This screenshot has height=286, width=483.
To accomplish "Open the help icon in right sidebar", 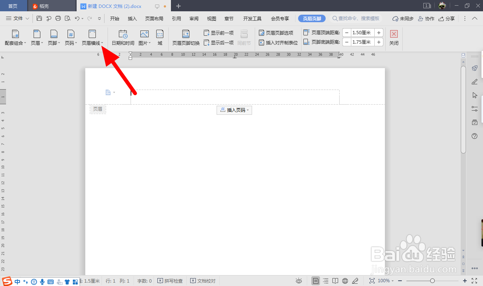I will [475, 136].
